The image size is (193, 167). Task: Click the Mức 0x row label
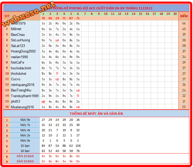[25, 141]
